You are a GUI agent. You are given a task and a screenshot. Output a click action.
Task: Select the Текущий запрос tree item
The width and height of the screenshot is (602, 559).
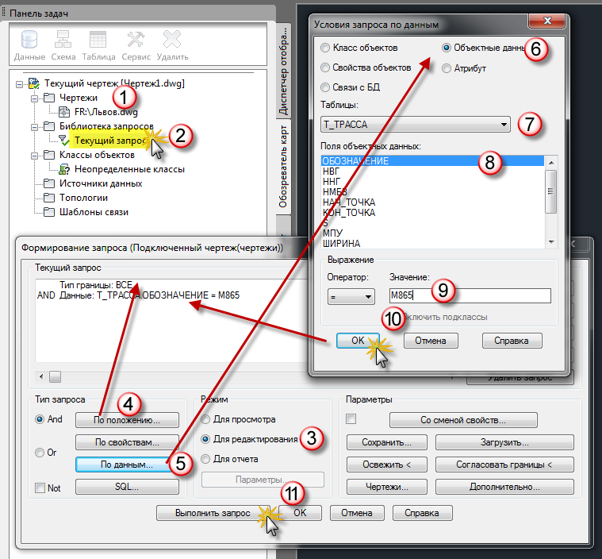[x=109, y=141]
